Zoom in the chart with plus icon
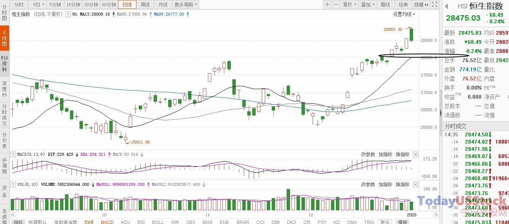 pos(327,5)
